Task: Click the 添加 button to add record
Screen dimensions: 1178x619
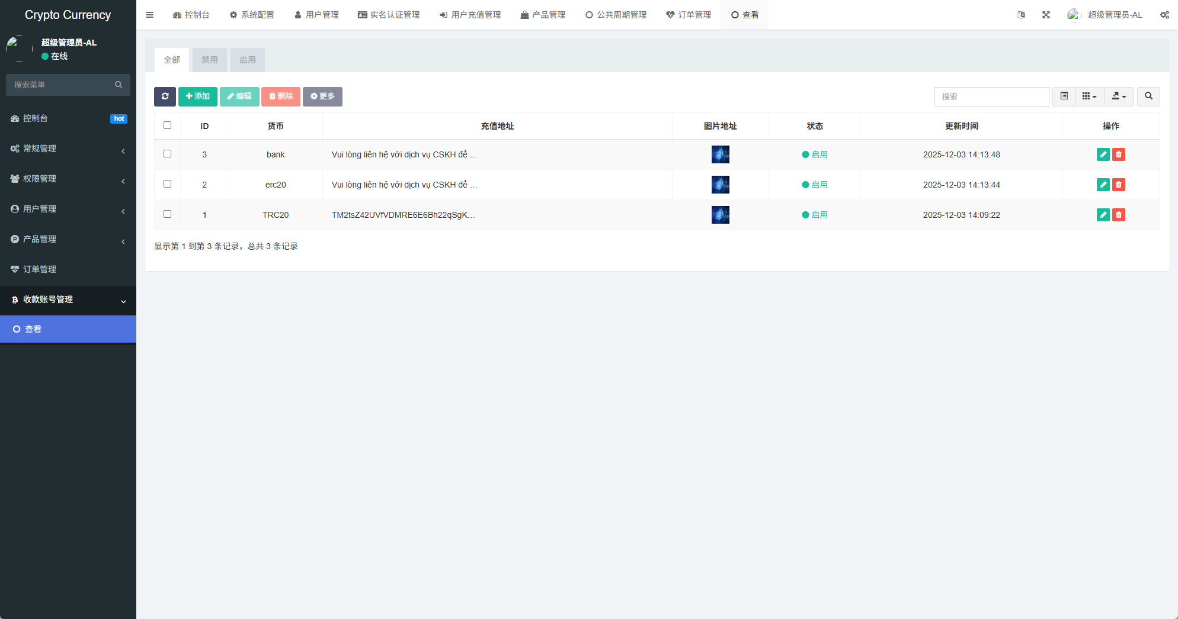Action: click(x=198, y=96)
